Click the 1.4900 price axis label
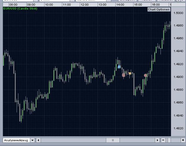This screenshot has height=146, width=186. pyautogui.click(x=178, y=77)
